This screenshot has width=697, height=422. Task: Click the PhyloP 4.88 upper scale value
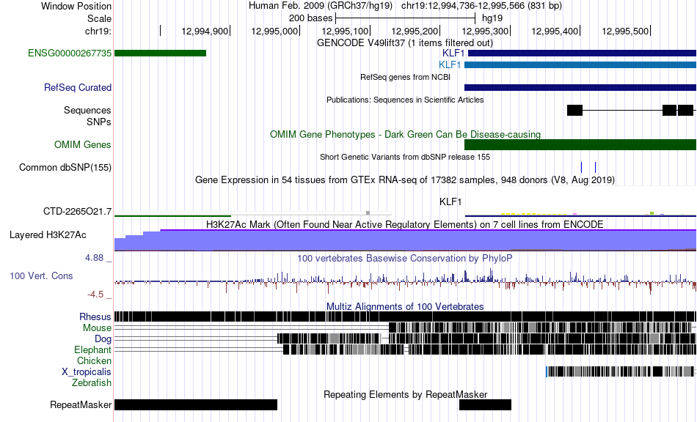click(x=94, y=258)
